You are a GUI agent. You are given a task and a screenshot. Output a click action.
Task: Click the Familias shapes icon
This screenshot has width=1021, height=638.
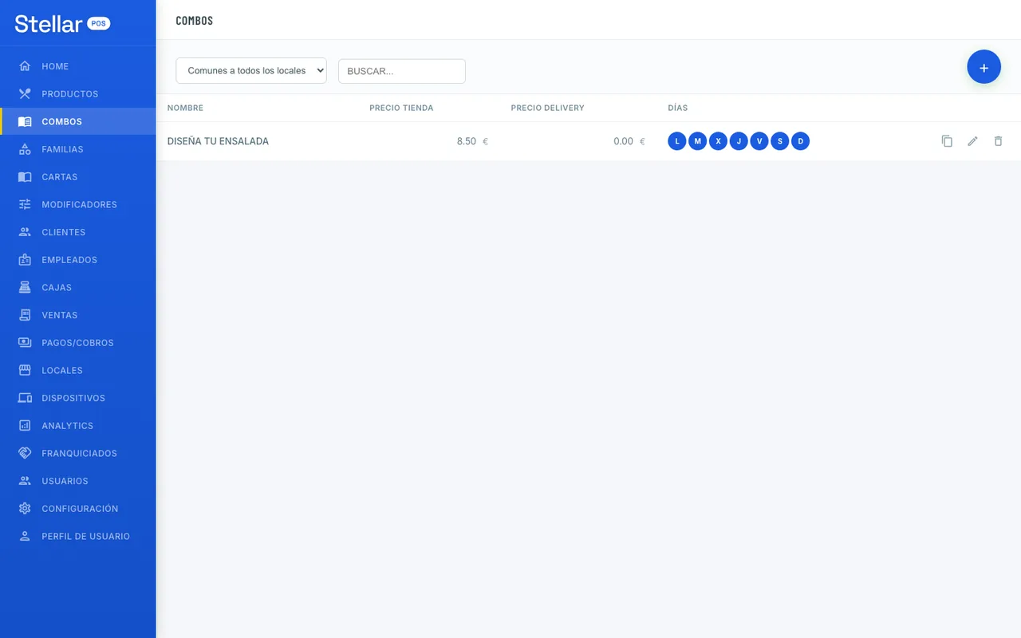(25, 149)
